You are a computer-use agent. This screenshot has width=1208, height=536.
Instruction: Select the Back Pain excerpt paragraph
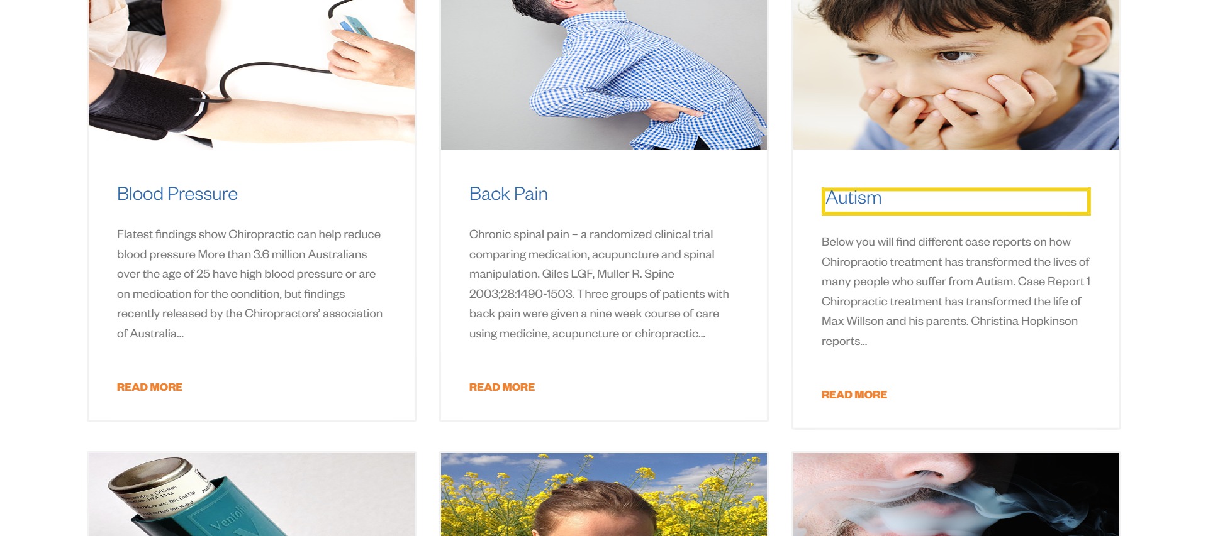[x=600, y=284]
